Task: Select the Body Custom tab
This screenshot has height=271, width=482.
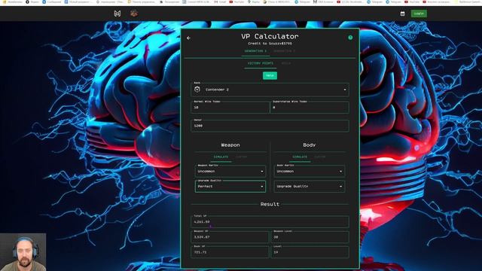Action: 319,157
